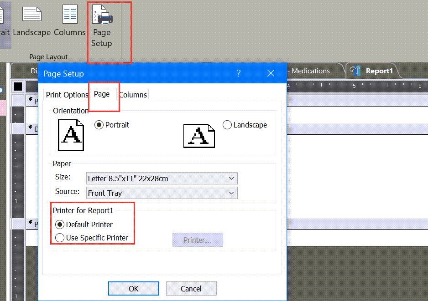Click the 'Printer for Report1' label
428x301 pixels.
(x=83, y=210)
